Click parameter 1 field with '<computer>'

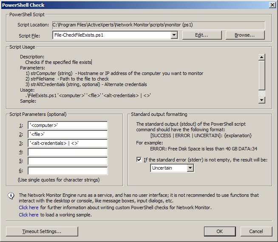coord(68,125)
